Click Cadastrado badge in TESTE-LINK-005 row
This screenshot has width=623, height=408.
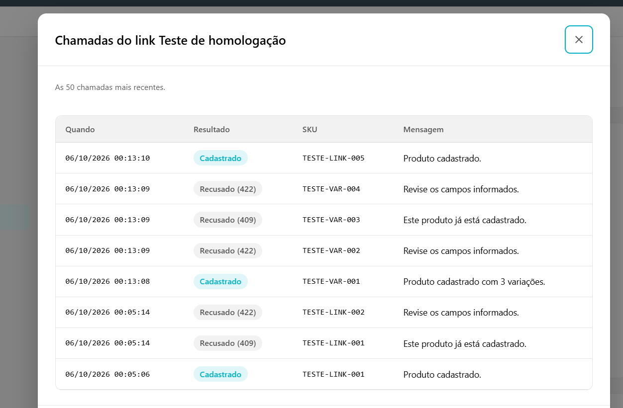(x=220, y=158)
